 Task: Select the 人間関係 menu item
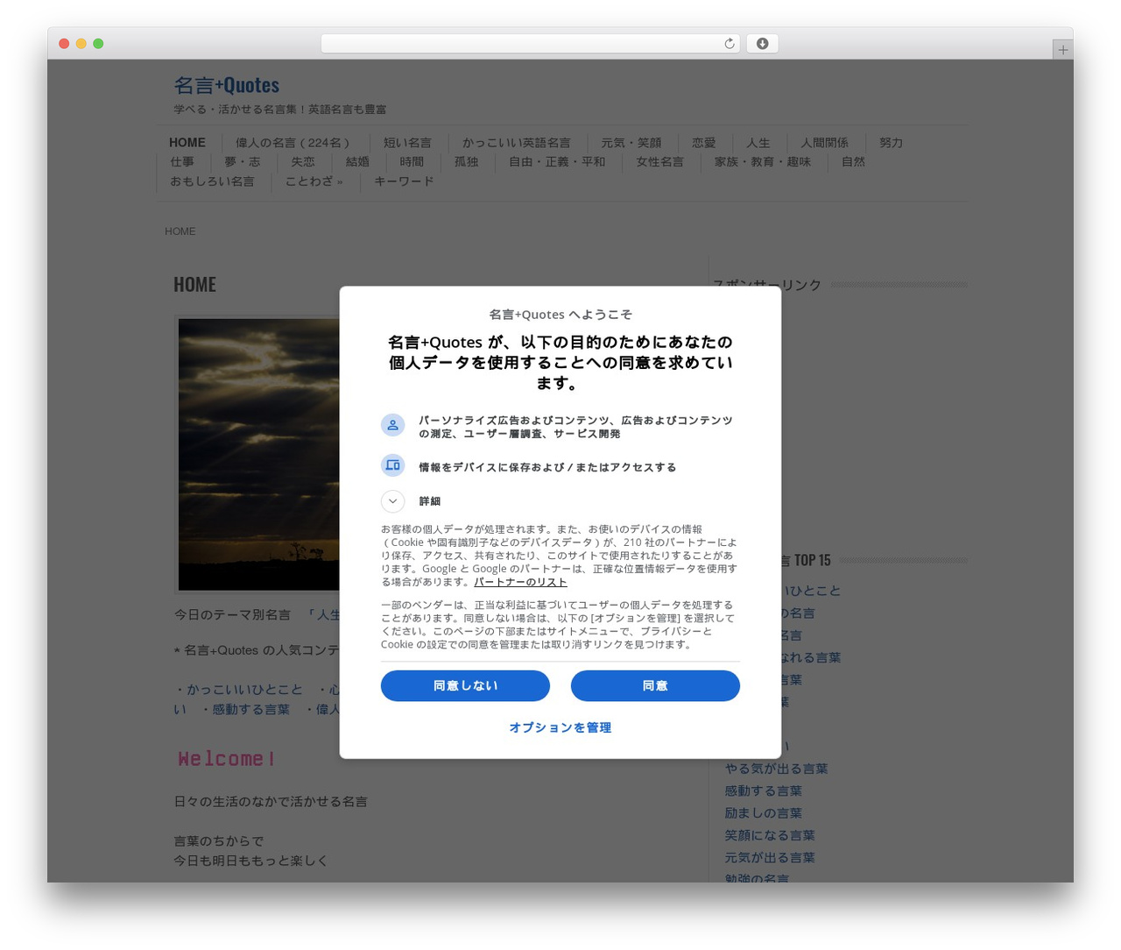[x=825, y=143]
